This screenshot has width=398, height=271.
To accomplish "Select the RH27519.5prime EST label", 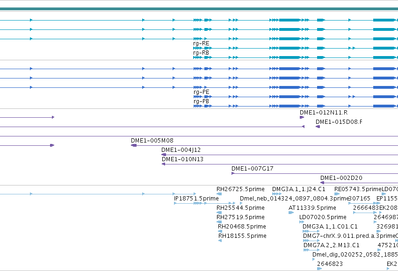I will 240,218.
